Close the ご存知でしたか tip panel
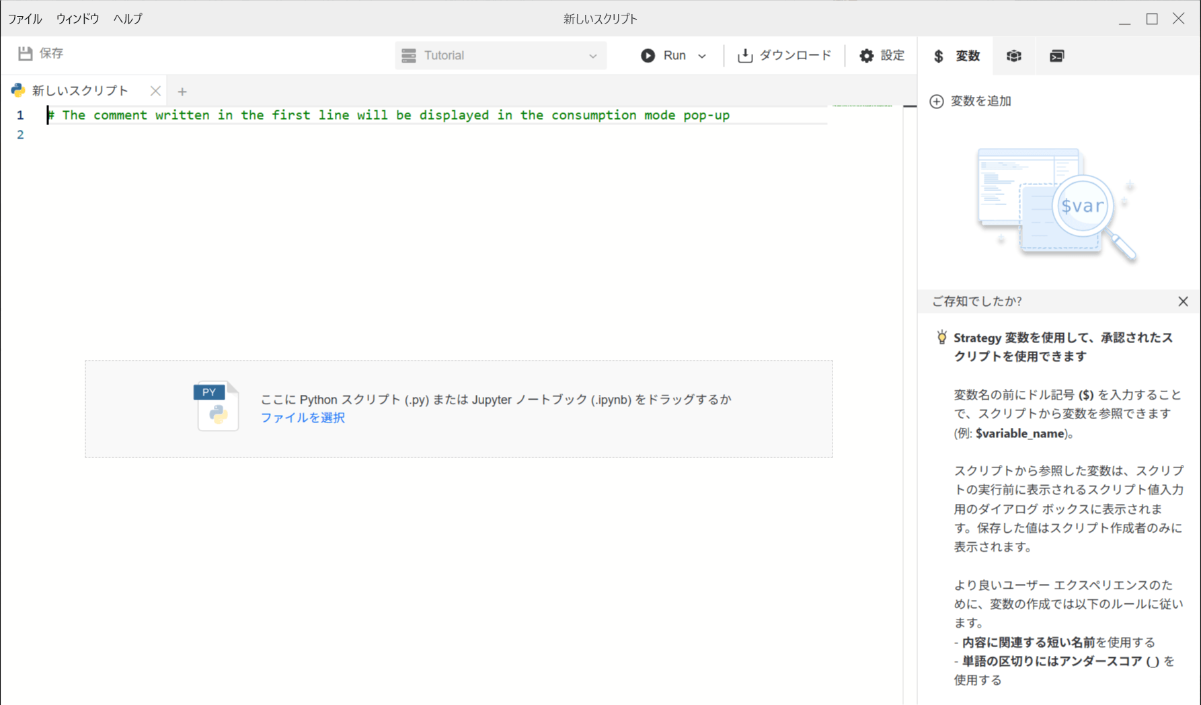1201x705 pixels. pos(1183,301)
